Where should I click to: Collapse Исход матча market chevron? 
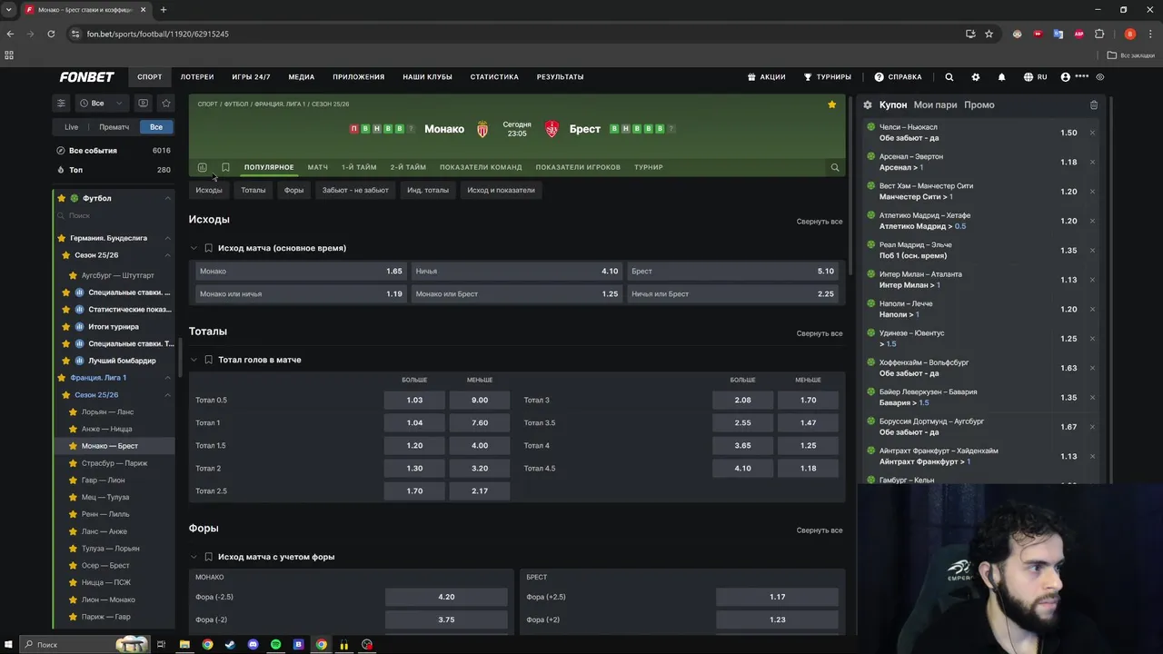pyautogui.click(x=194, y=248)
